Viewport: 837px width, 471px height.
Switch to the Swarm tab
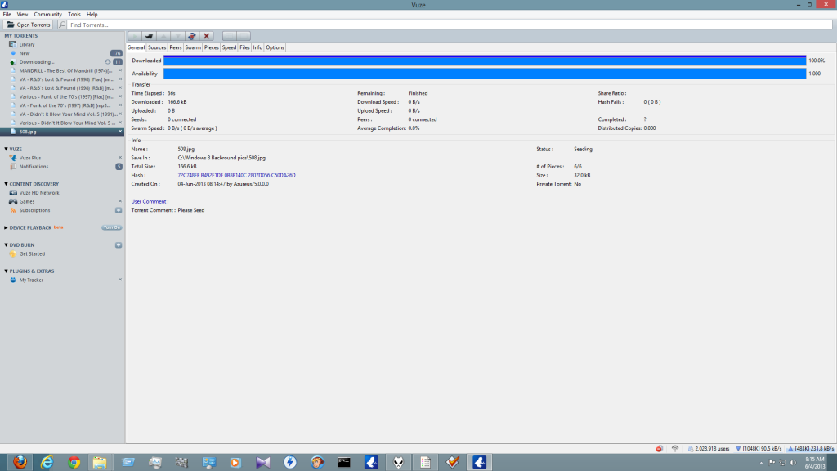(193, 47)
